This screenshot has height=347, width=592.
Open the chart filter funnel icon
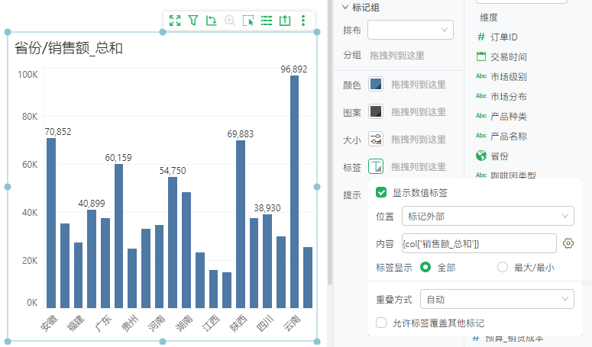tap(193, 21)
